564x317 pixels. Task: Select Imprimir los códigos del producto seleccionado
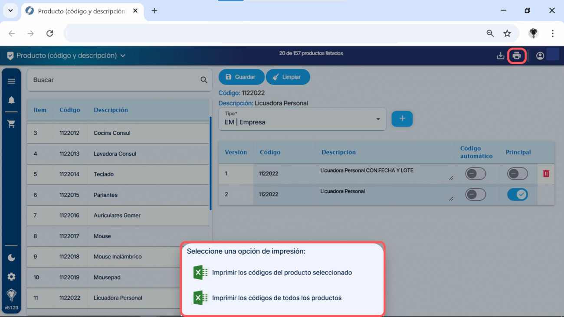click(282, 273)
